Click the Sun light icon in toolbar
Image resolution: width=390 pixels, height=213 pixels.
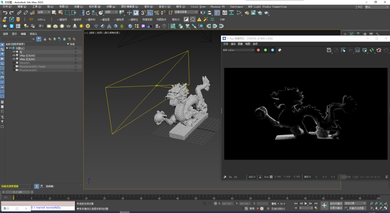coord(81,26)
